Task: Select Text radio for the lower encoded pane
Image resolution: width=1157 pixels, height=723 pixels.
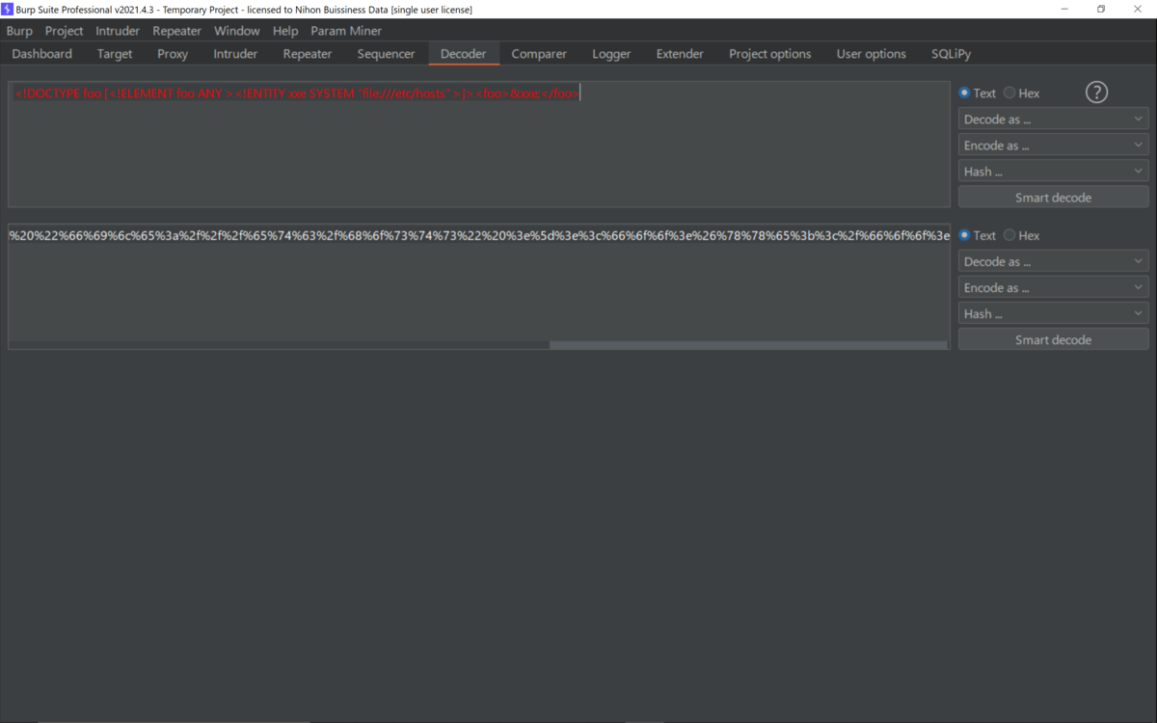Action: (978, 235)
